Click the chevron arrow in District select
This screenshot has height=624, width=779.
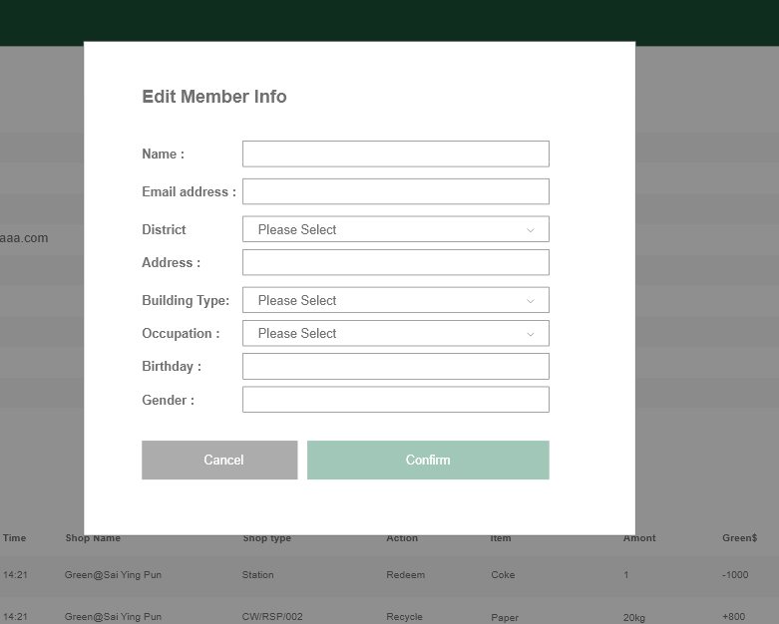coord(530,230)
